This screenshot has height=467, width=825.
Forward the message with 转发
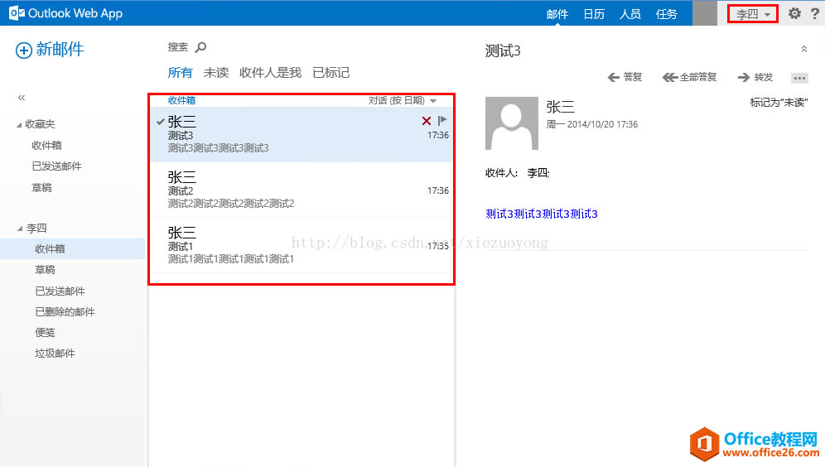tap(755, 77)
